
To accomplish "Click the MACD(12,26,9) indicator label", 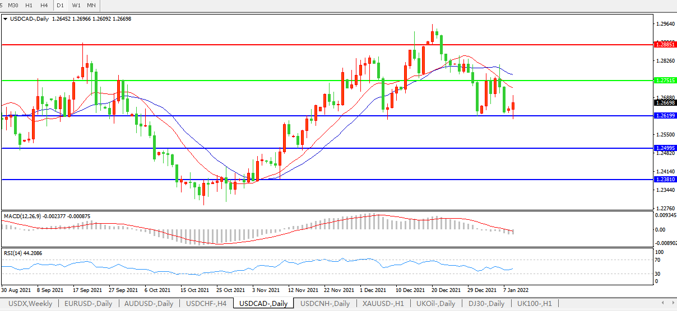I will click(47, 216).
